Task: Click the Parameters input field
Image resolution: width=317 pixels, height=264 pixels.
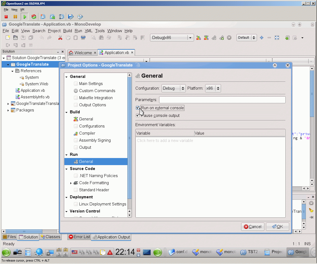Action: 222,100
